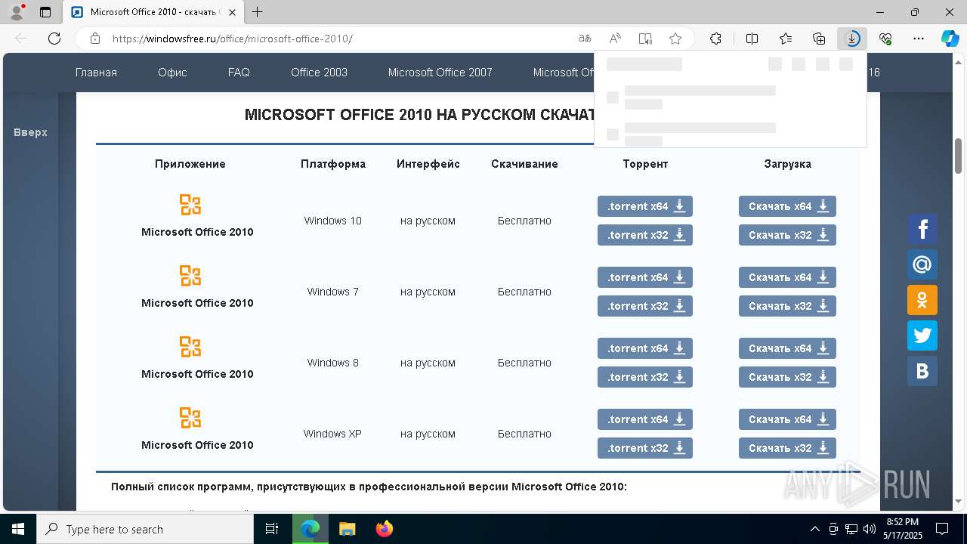The height and width of the screenshot is (544, 967).
Task: Share page on Twitter
Action: pos(922,335)
